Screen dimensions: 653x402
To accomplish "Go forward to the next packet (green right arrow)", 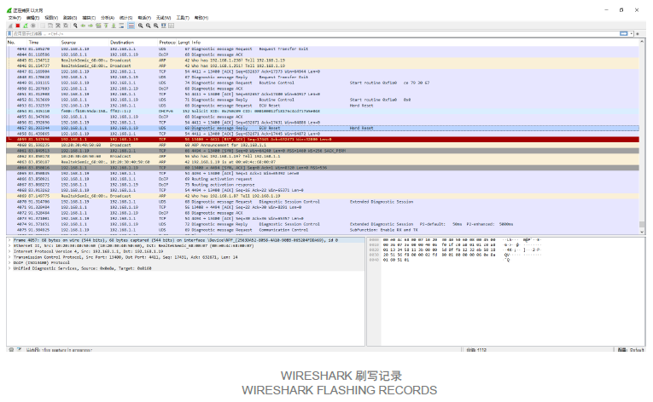I will [x=90, y=26].
